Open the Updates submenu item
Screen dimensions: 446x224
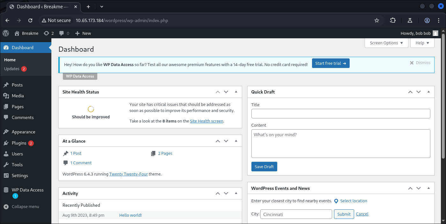click(15, 69)
